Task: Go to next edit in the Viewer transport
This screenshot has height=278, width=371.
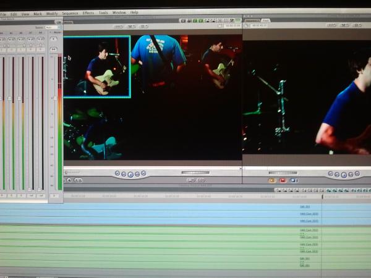Action: pyautogui.click(x=143, y=173)
